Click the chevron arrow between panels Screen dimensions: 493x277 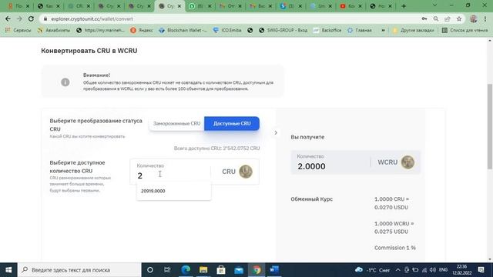click(x=276, y=133)
